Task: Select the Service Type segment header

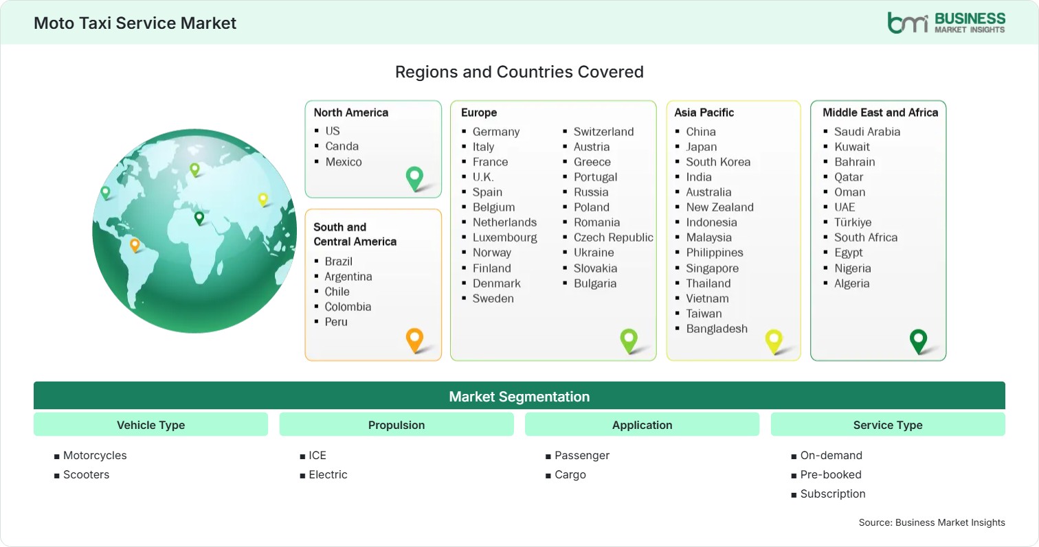Action: pyautogui.click(x=888, y=425)
